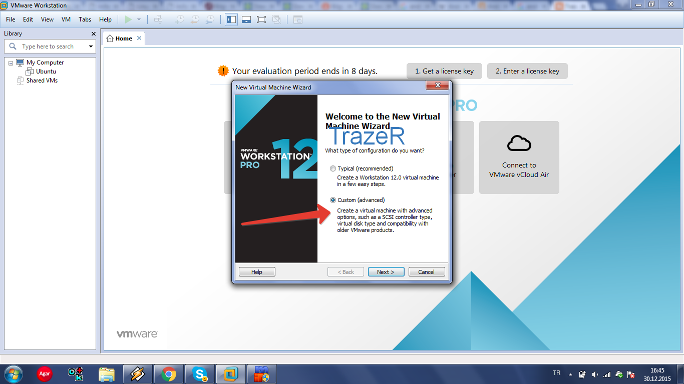Open Skype from the taskbar
Viewport: 684px width, 384px height.
tap(200, 374)
